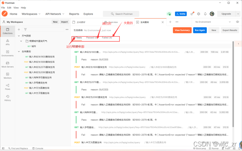
Task: Click the Invite button
Action: click(181, 14)
